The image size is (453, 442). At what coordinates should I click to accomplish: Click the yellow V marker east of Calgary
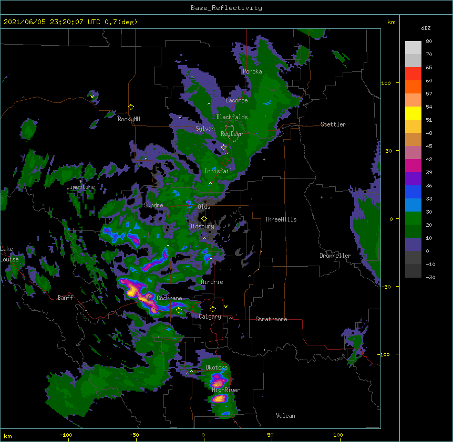225,307
